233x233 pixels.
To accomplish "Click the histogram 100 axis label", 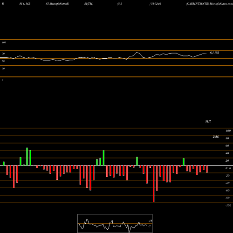I will [228, 131].
